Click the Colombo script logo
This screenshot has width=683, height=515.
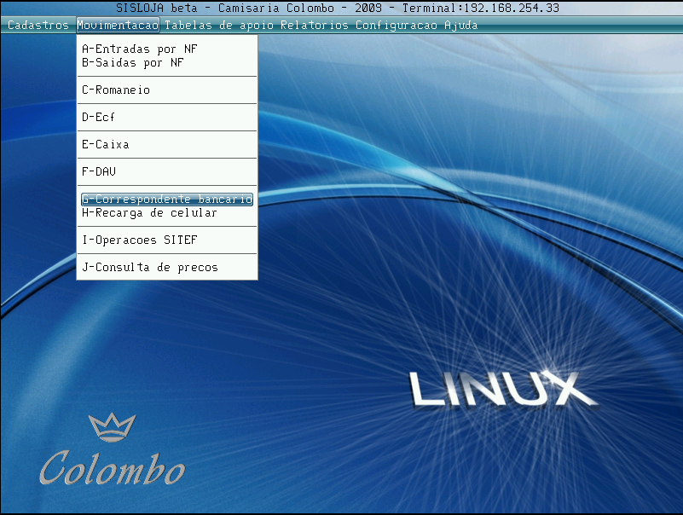[x=112, y=467]
